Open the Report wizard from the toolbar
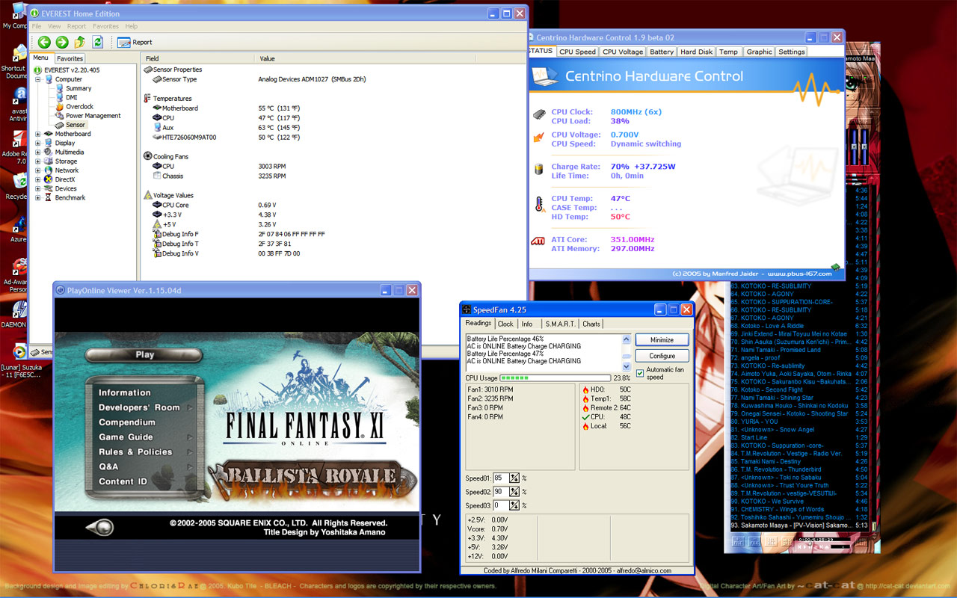 click(135, 43)
